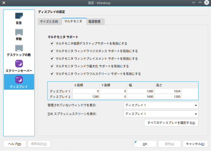Click the X icon at title bar left
The width and height of the screenshot is (211, 151).
(4, 3)
